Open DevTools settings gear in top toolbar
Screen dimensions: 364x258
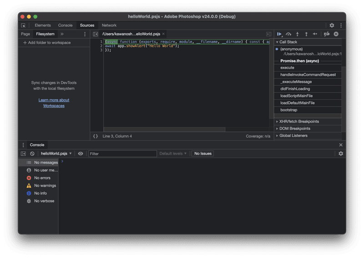click(332, 25)
